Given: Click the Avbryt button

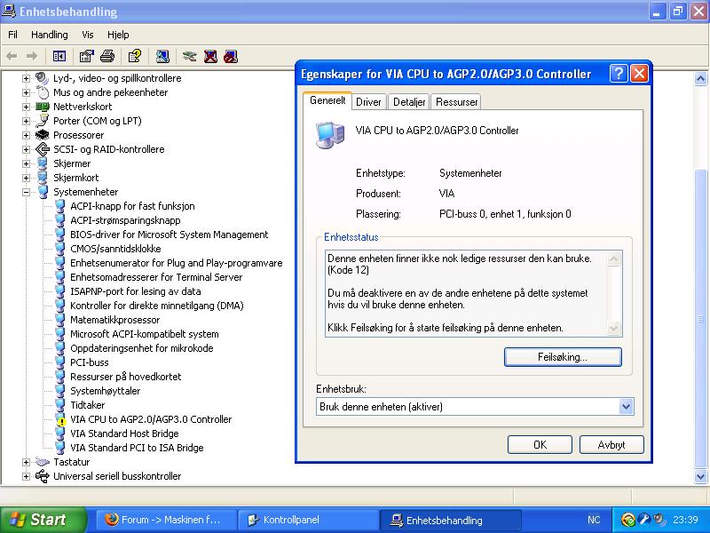Looking at the screenshot, I should pos(611,445).
